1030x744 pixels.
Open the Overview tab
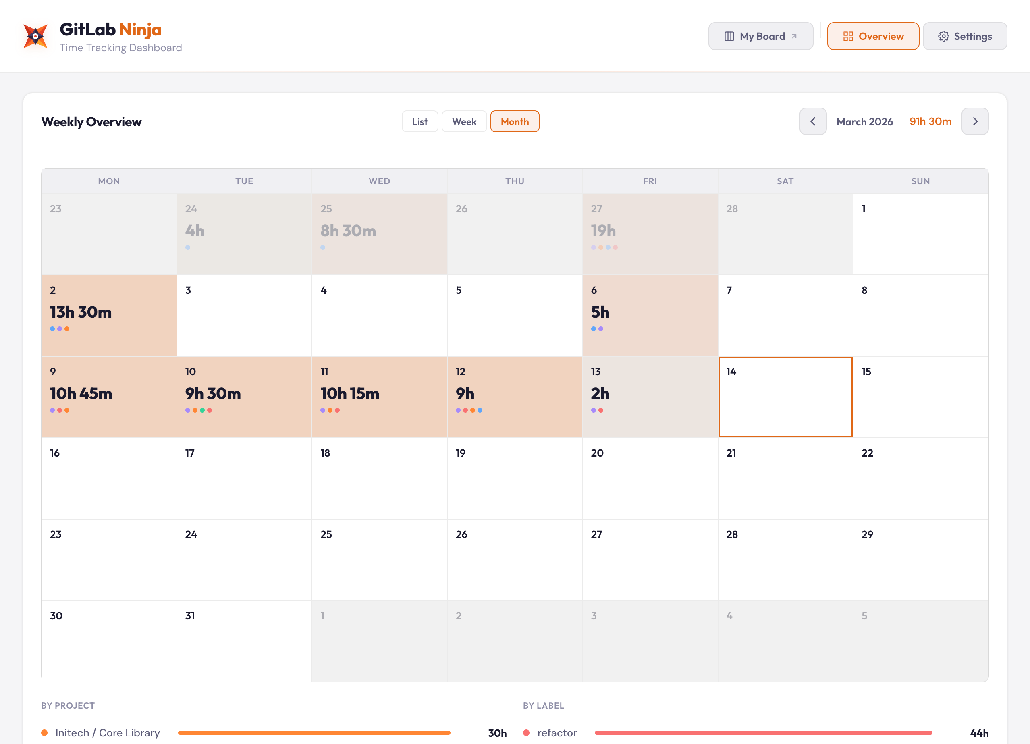click(873, 36)
